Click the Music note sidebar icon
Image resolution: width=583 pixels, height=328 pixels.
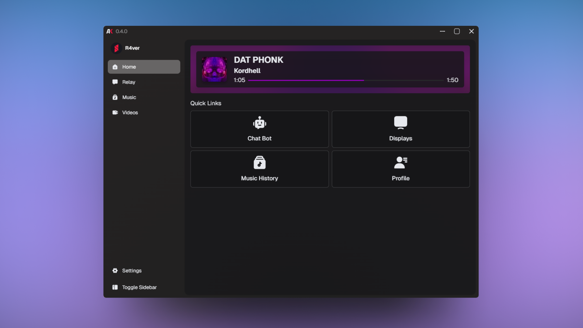tap(115, 97)
